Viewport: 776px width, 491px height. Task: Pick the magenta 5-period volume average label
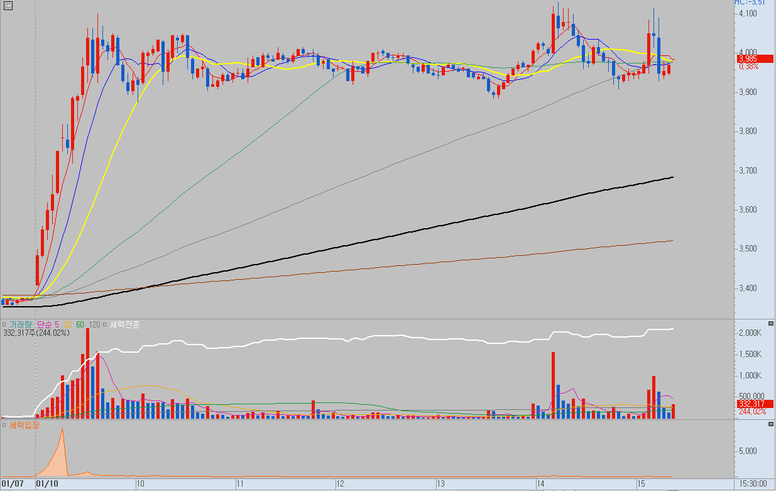57,324
